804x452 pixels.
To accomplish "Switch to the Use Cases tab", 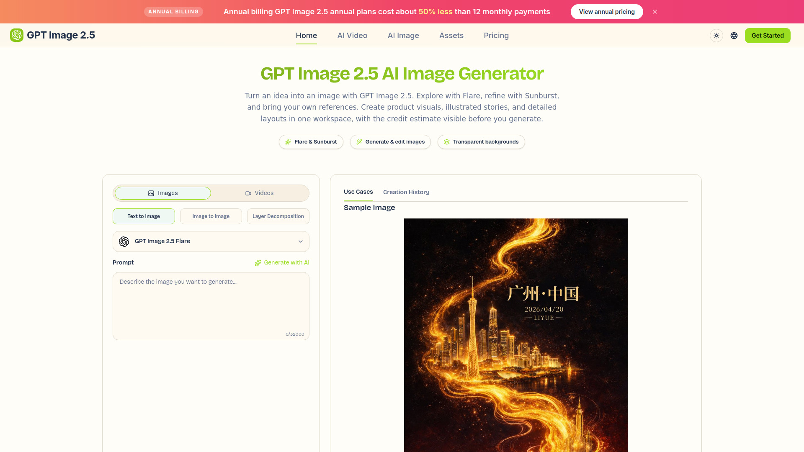I will click(x=358, y=192).
